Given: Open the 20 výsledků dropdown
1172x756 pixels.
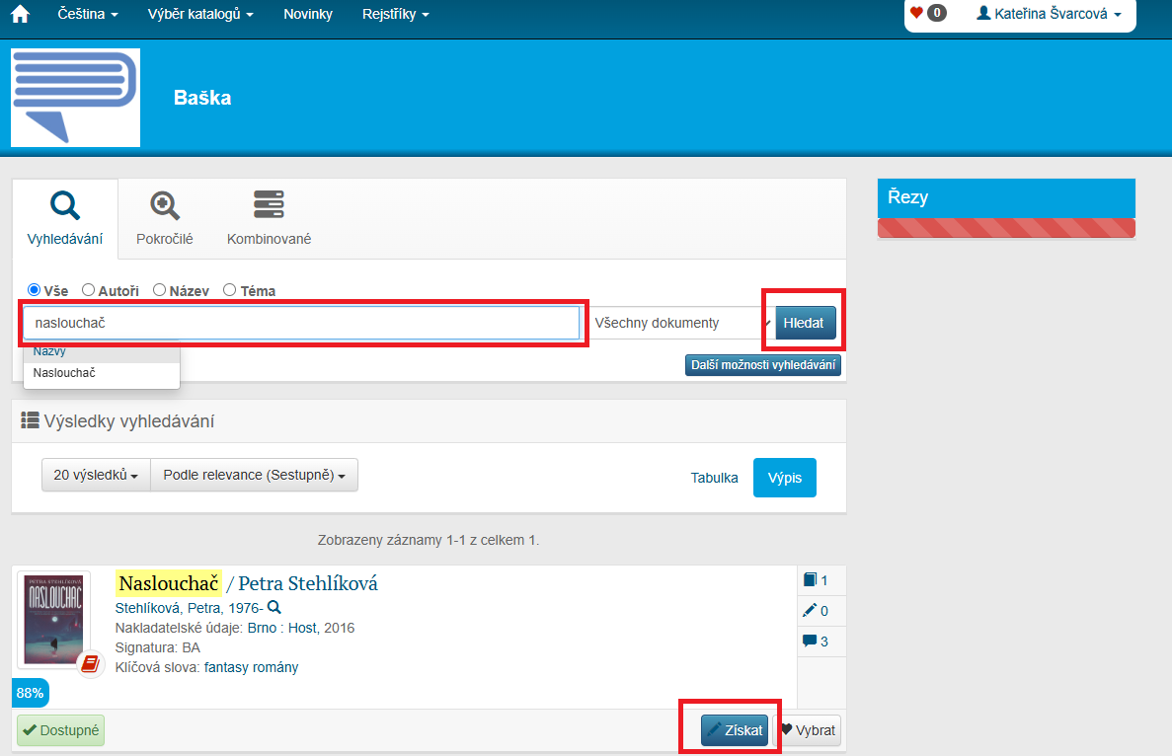Looking at the screenshot, I should 95,475.
